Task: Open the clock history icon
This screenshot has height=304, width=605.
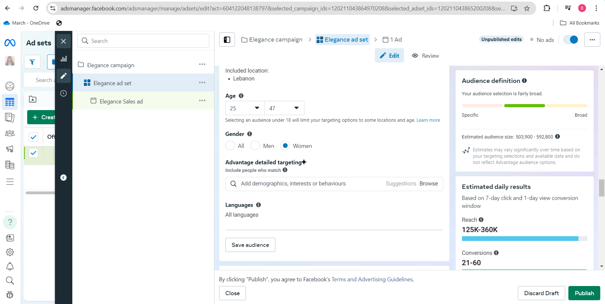Action: (63, 93)
